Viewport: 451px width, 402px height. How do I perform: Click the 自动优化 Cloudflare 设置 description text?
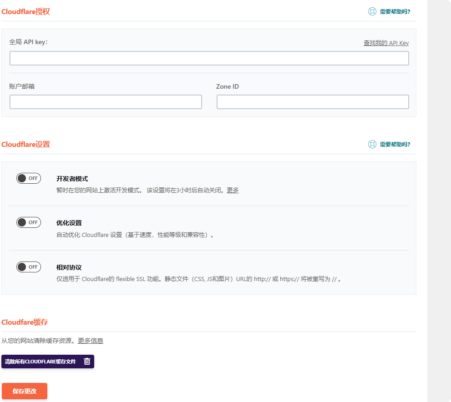click(135, 235)
